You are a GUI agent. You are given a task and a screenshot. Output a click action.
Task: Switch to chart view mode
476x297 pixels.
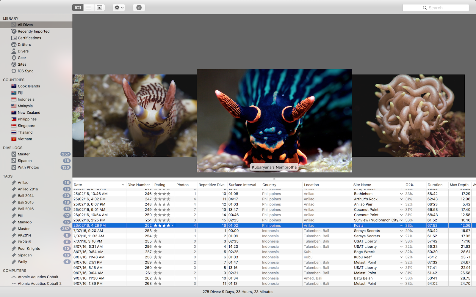(x=100, y=8)
